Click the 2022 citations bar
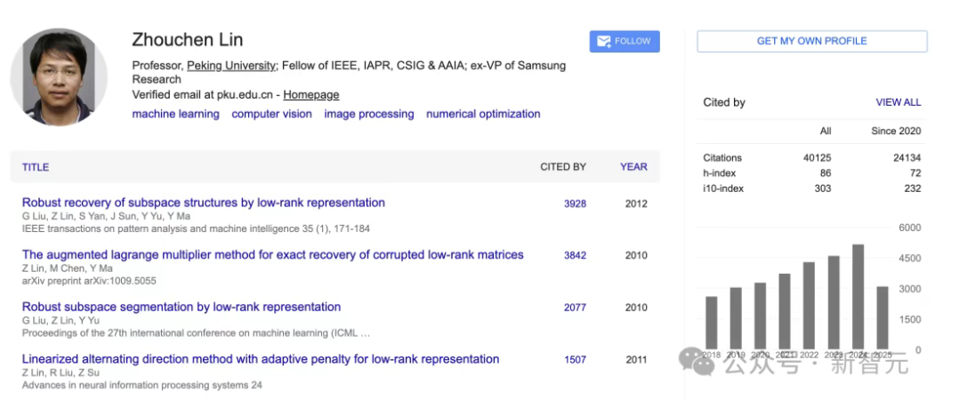959x400 pixels. click(809, 306)
